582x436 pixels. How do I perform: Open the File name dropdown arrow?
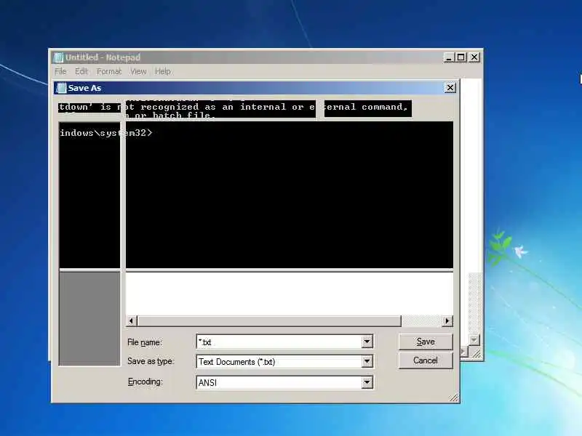click(367, 342)
